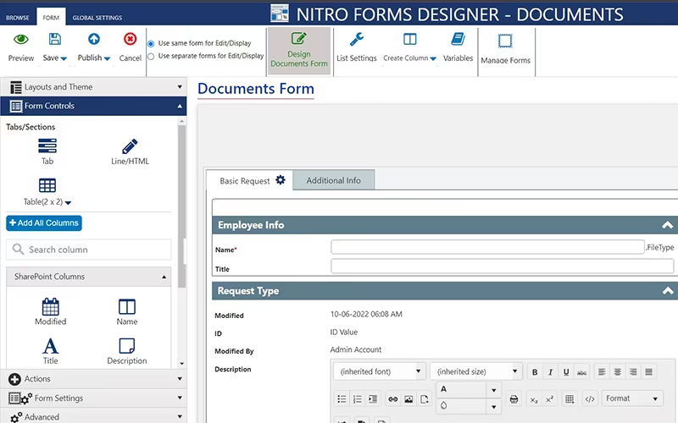Screen dimensions: 678x423
Task: Open the Save dropdown arrow
Action: tap(64, 58)
